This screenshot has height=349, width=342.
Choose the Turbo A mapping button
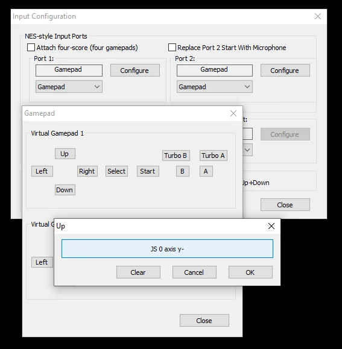(x=214, y=156)
